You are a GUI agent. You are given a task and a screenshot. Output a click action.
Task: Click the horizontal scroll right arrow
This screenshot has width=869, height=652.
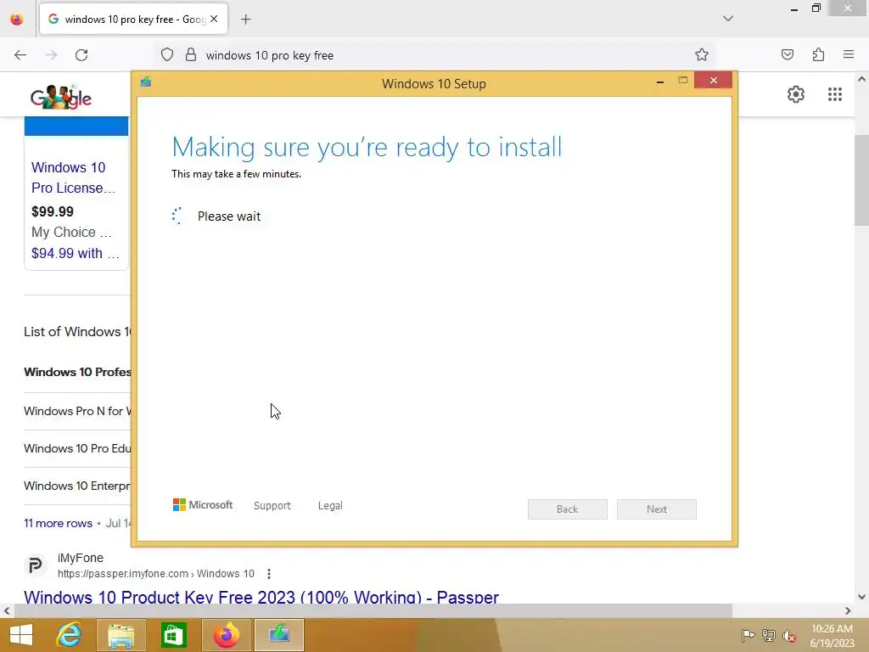[848, 611]
